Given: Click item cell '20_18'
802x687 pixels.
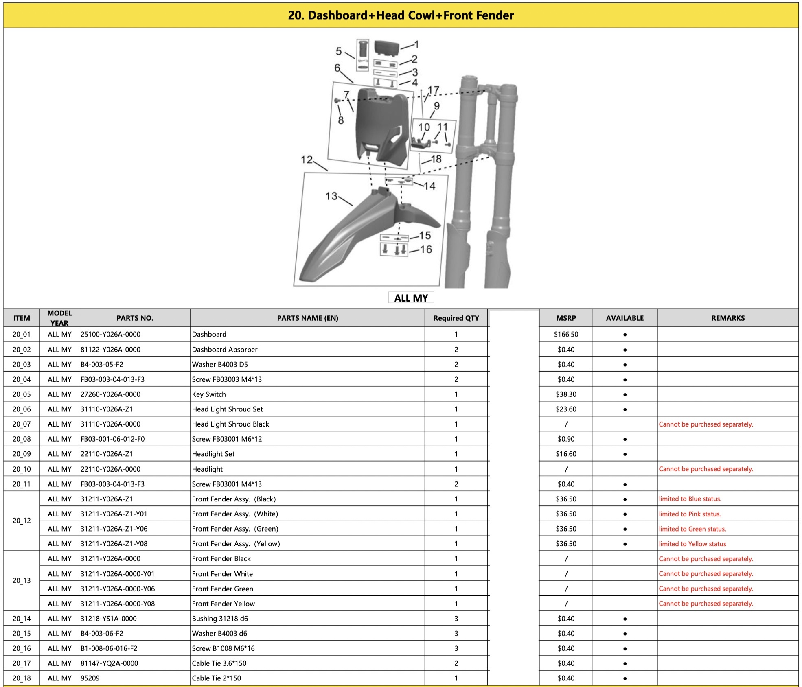Looking at the screenshot, I should click(22, 678).
